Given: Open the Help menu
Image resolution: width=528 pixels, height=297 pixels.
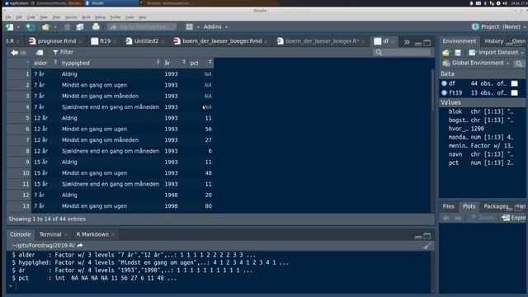Looking at the screenshot, I should click(143, 17).
